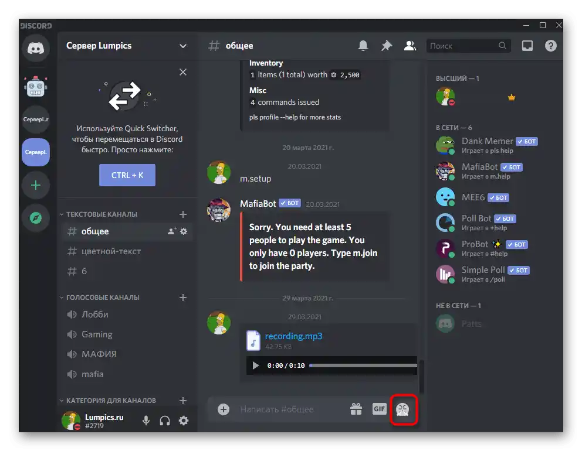This screenshot has width=582, height=451.
Task: Play the recording.mp3 audio
Action: pos(255,365)
